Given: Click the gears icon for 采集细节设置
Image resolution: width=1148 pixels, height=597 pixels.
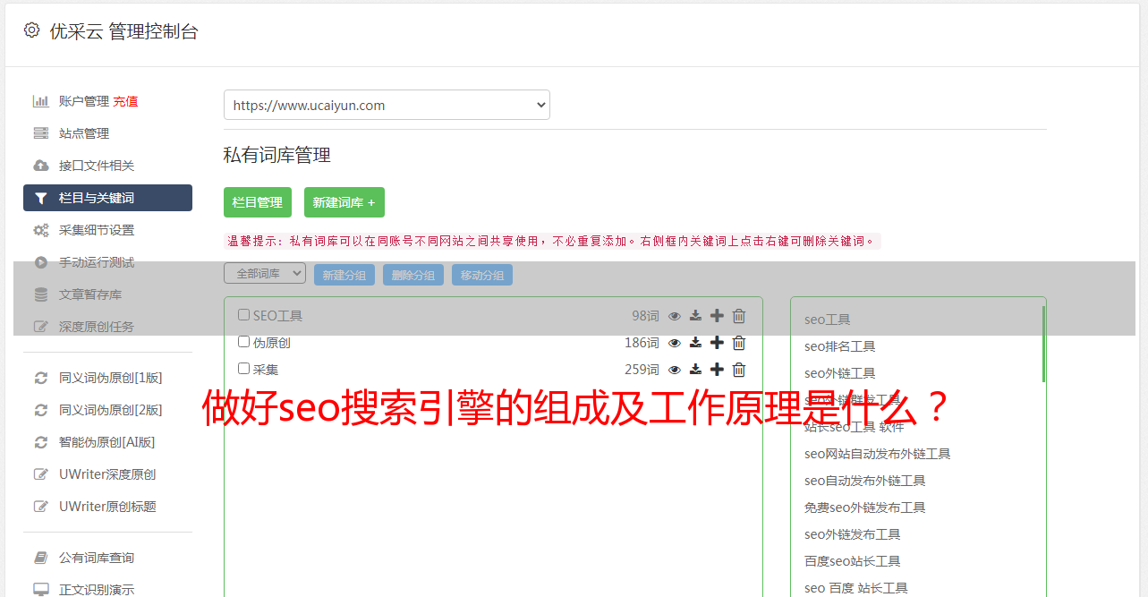Looking at the screenshot, I should click(x=41, y=230).
